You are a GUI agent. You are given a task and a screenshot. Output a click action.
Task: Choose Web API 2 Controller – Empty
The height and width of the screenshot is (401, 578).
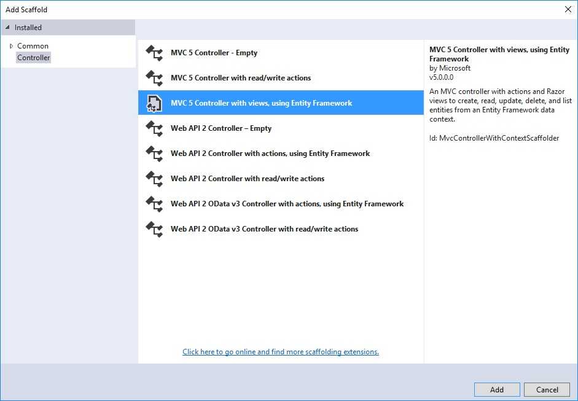pos(281,128)
